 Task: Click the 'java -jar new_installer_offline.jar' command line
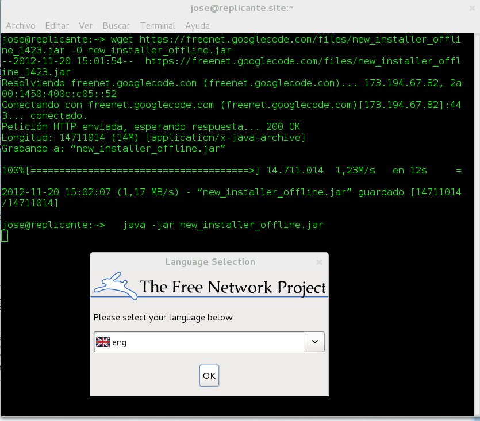tap(223, 225)
